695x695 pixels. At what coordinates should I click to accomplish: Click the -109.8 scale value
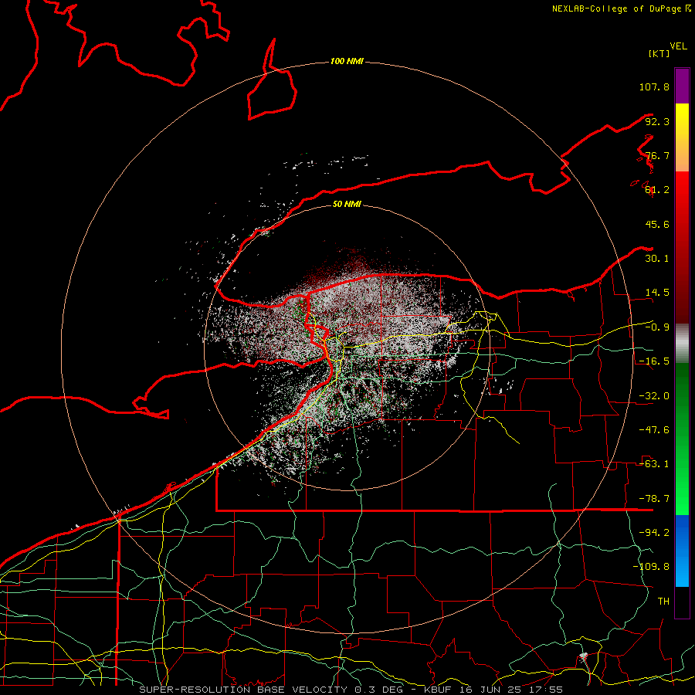(x=651, y=567)
